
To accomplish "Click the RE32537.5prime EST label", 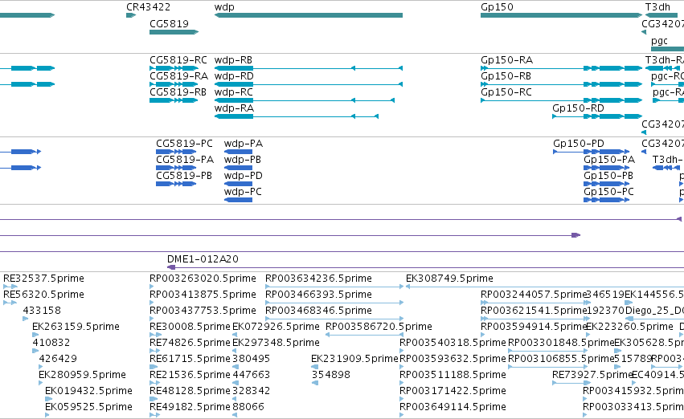I will click(43, 279).
